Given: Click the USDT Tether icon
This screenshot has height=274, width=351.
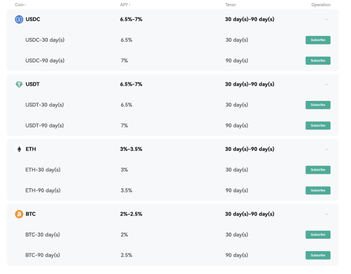Looking at the screenshot, I should click(19, 84).
